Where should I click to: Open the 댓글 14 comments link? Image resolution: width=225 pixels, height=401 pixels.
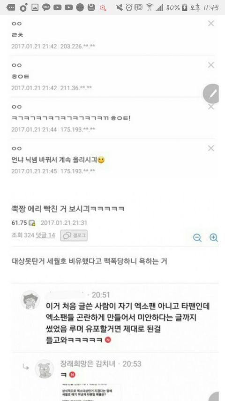click(x=45, y=235)
